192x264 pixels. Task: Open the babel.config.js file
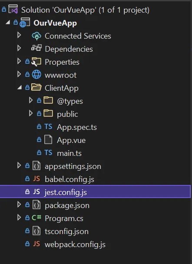[70, 179]
